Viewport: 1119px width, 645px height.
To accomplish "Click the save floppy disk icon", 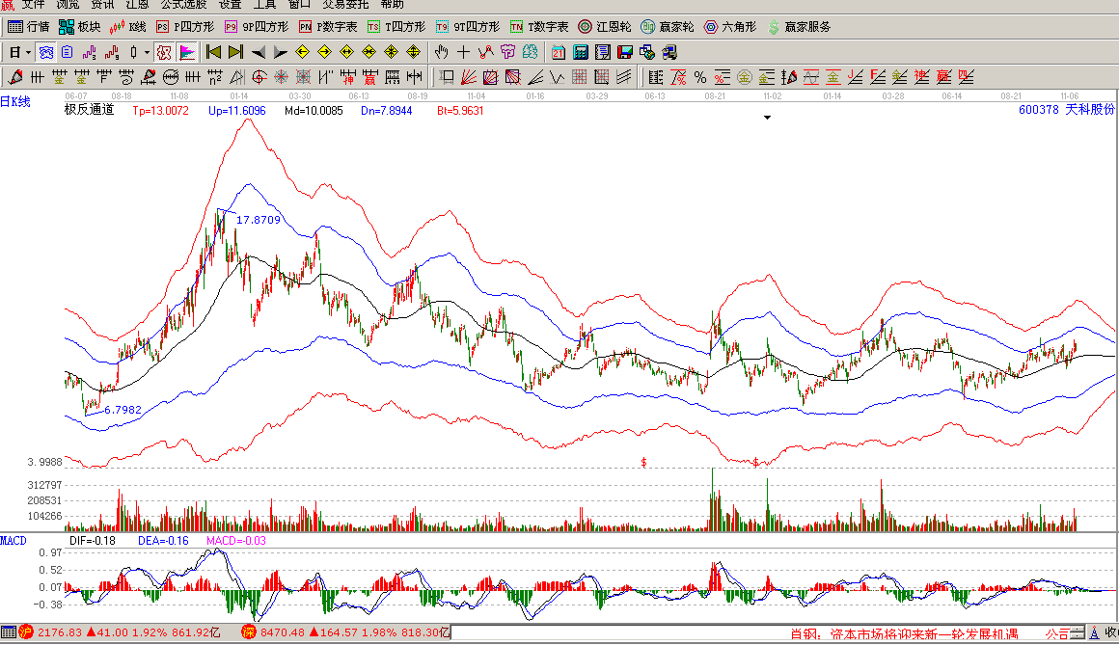I will 625,52.
